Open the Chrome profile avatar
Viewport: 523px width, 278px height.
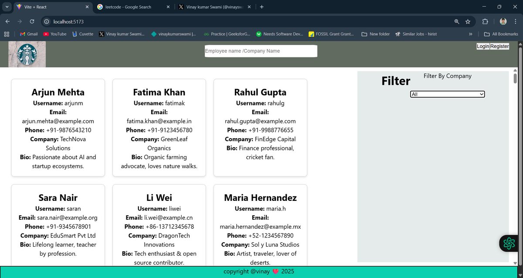[503, 21]
